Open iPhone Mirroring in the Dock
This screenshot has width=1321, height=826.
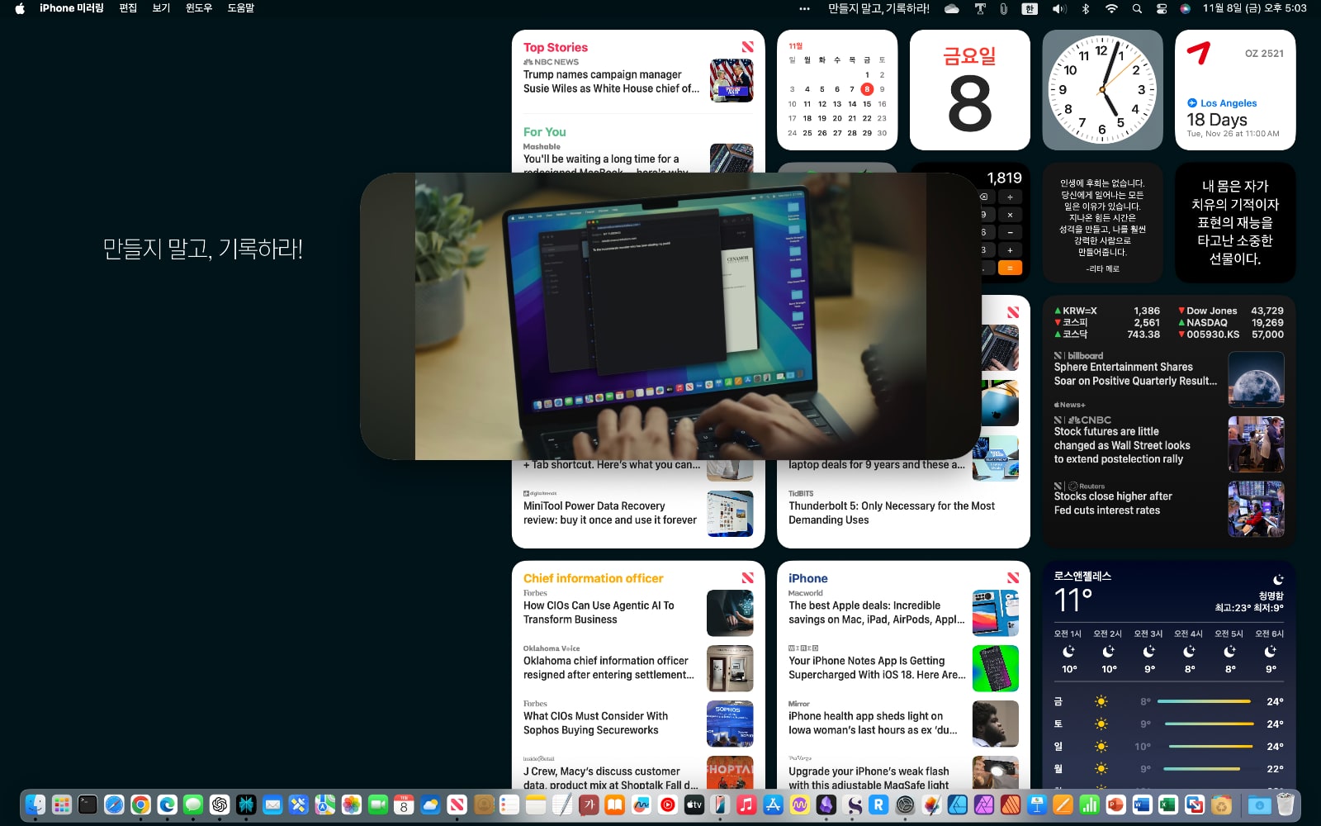[720, 805]
